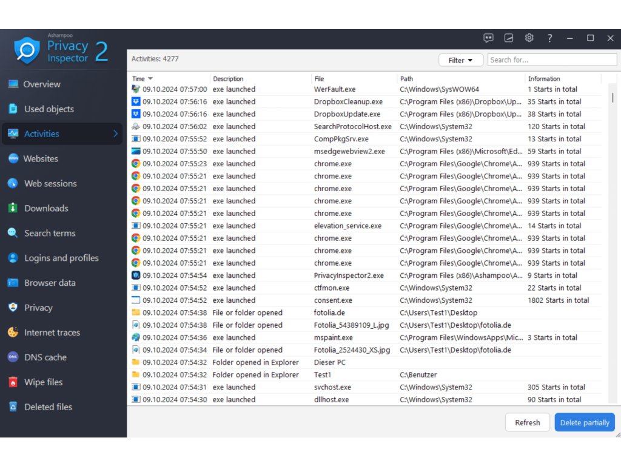Viewport: 621px width, 466px height.
Task: Click Delete partially button
Action: pos(585,422)
